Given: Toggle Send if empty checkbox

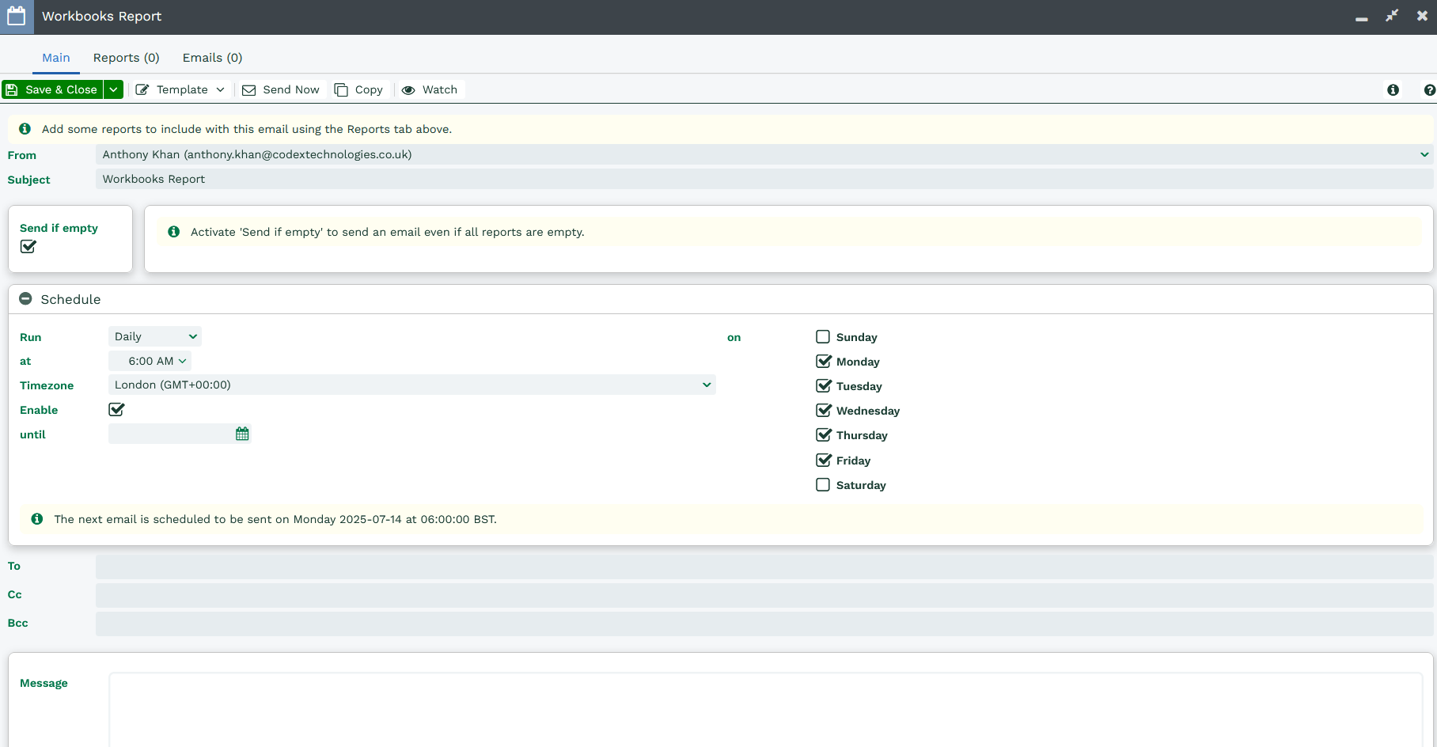Looking at the screenshot, I should 28,246.
